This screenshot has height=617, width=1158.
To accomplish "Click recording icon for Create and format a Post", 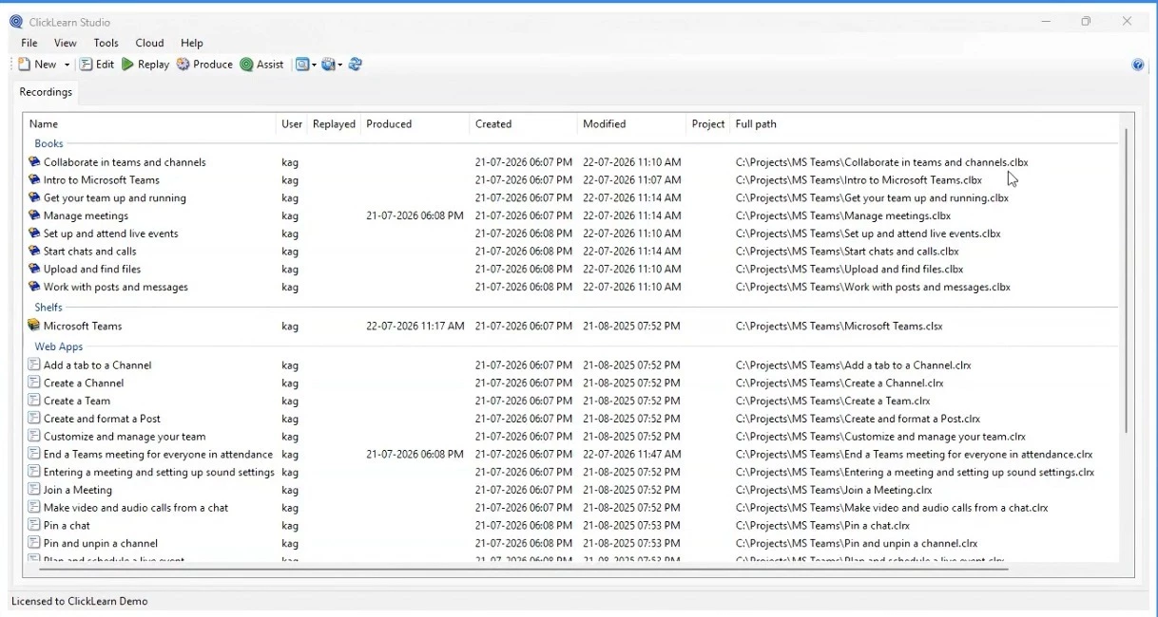I will 34,418.
